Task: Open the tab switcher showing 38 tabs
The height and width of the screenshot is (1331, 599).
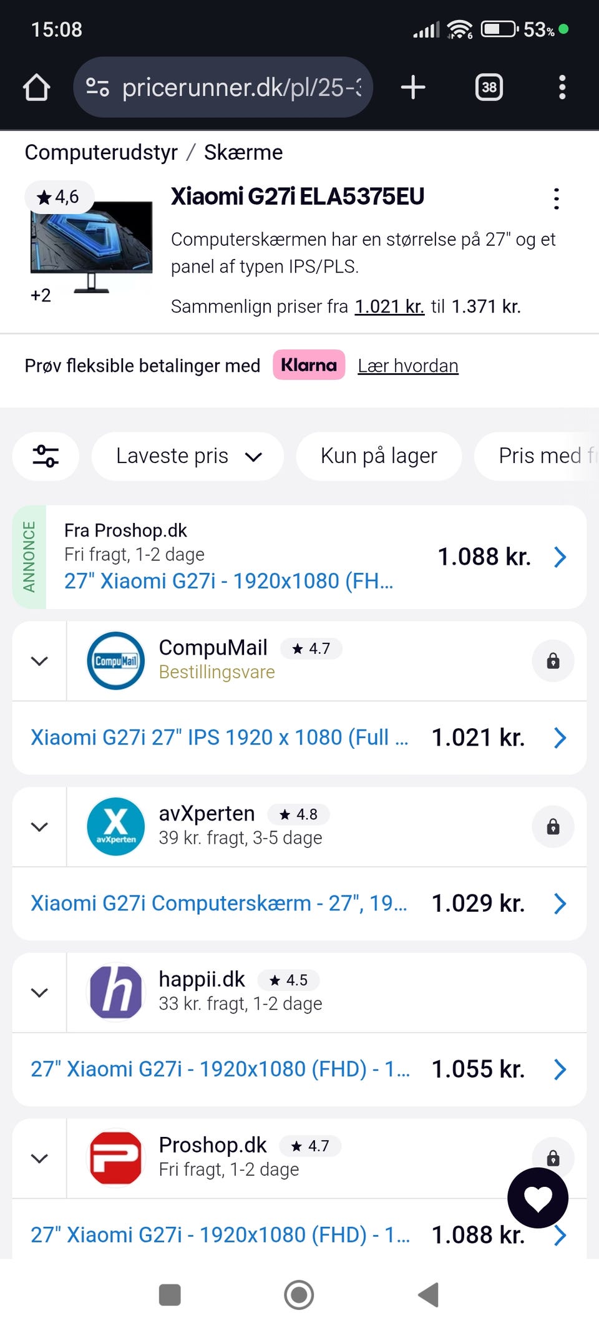Action: click(x=489, y=87)
